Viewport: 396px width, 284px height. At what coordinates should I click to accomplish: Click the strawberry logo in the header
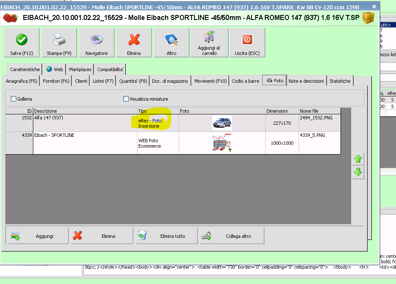tap(10, 18)
